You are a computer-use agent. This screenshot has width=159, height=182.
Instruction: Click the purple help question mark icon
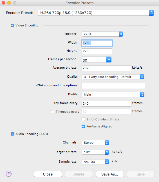(9, 174)
